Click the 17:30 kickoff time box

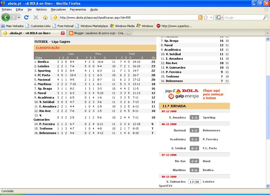click(x=194, y=182)
